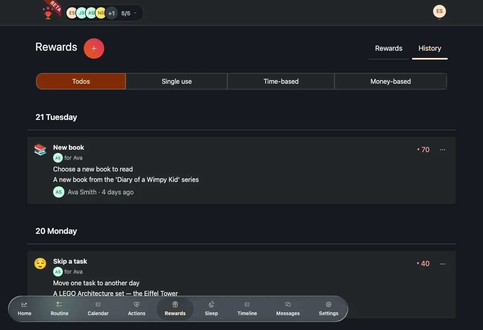
Task: Switch to the Rewards tab
Action: click(389, 49)
